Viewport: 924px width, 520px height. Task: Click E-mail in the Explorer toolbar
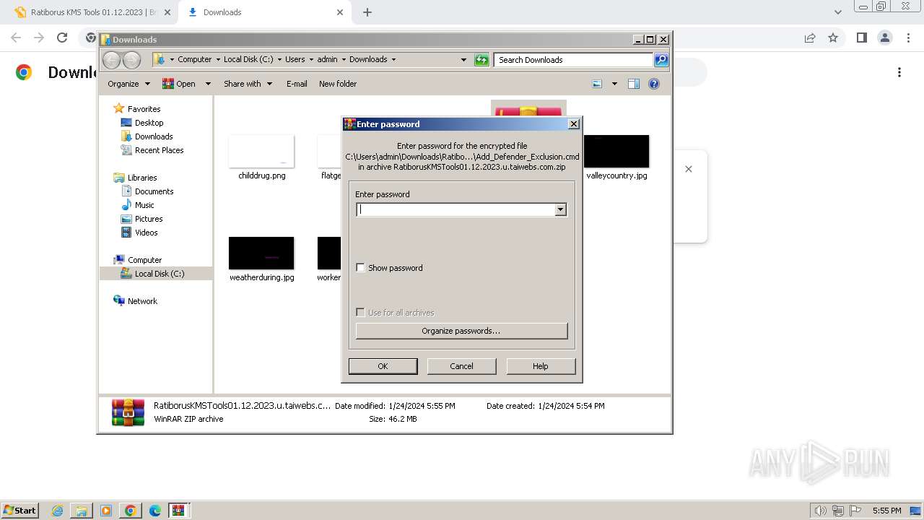pos(297,84)
